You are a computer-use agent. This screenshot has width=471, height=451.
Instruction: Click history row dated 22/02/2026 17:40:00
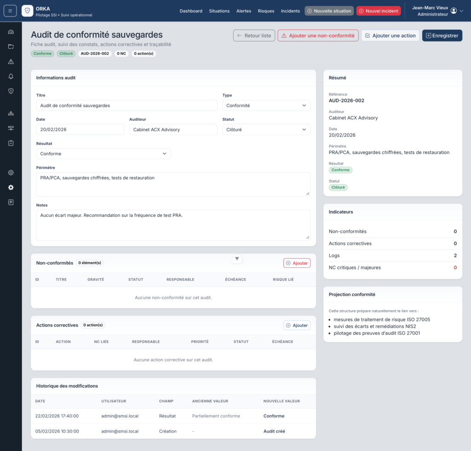(x=173, y=416)
